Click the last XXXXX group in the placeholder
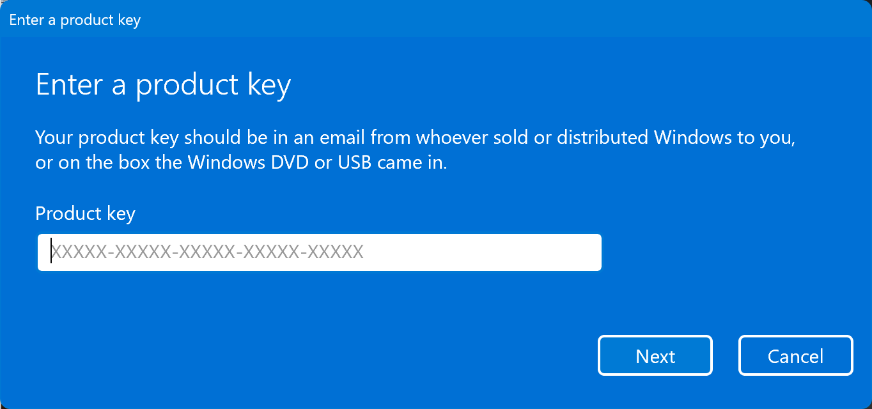 pyautogui.click(x=336, y=252)
